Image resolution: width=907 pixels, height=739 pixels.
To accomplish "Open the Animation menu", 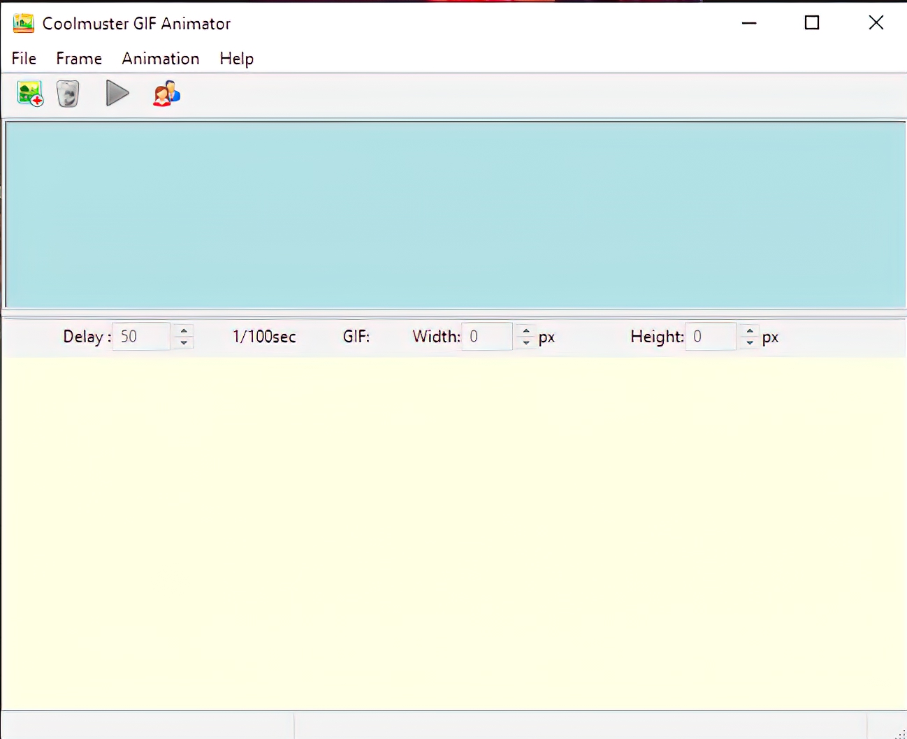I will [161, 59].
